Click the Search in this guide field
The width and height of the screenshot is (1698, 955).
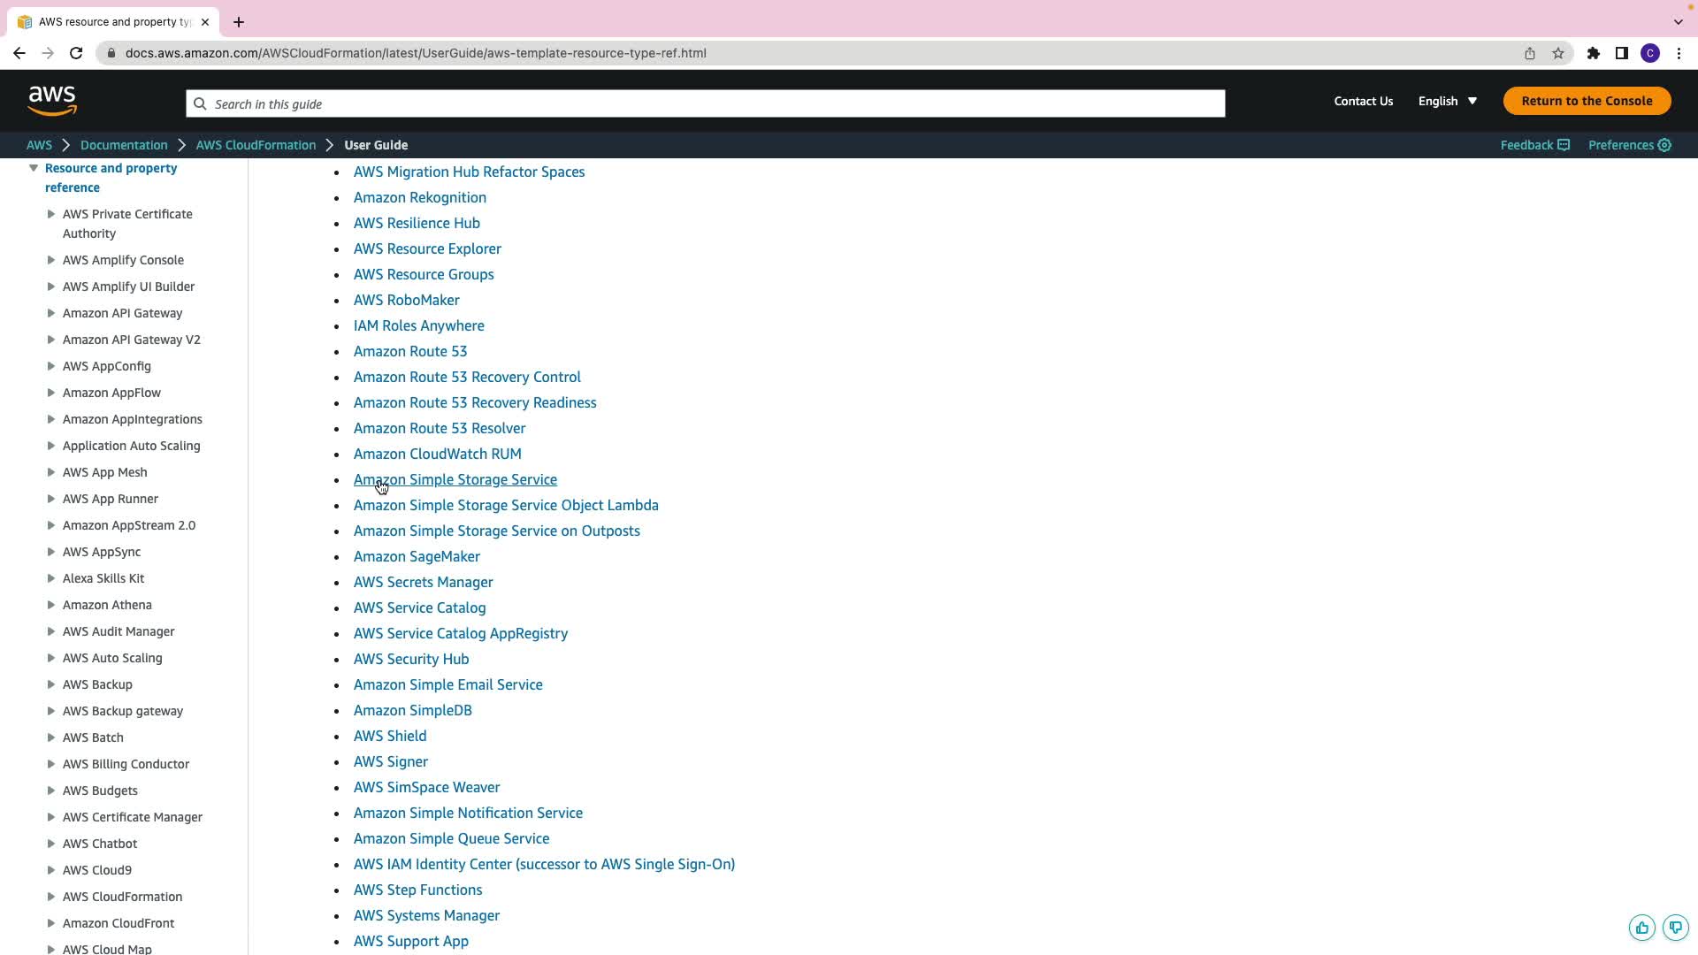pyautogui.click(x=705, y=103)
